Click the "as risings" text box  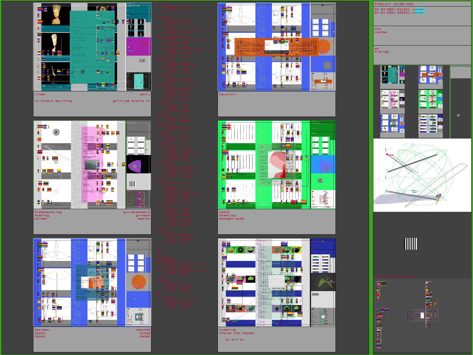point(422,55)
